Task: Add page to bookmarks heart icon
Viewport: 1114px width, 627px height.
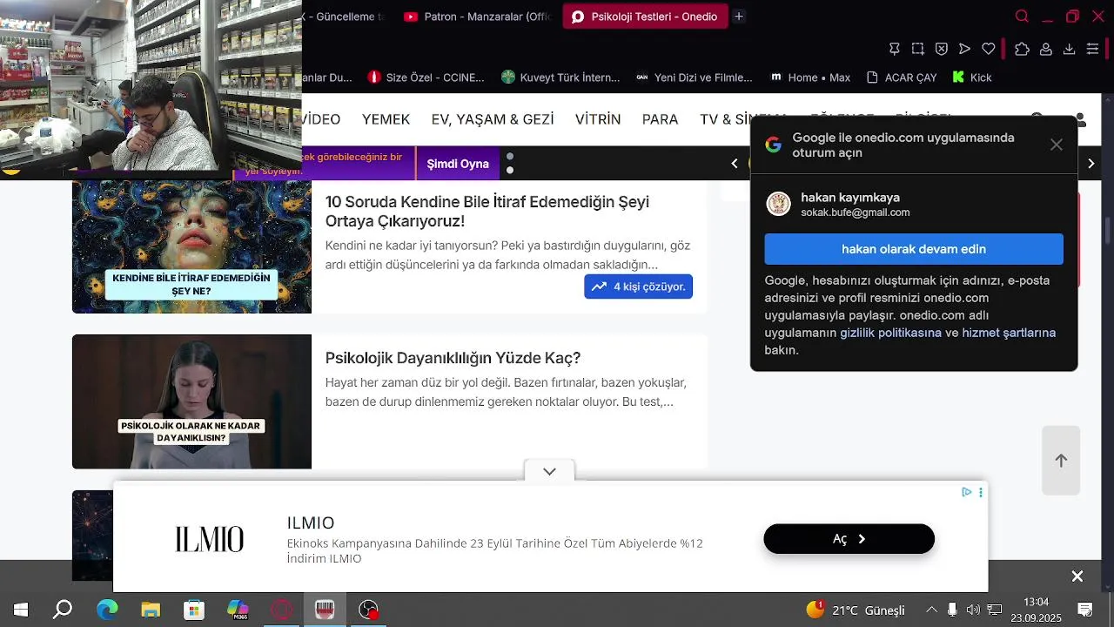Action: (988, 49)
